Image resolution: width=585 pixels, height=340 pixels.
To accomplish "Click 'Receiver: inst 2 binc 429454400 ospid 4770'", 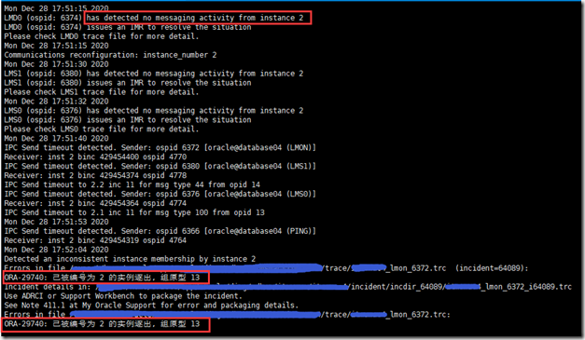I will (95, 157).
